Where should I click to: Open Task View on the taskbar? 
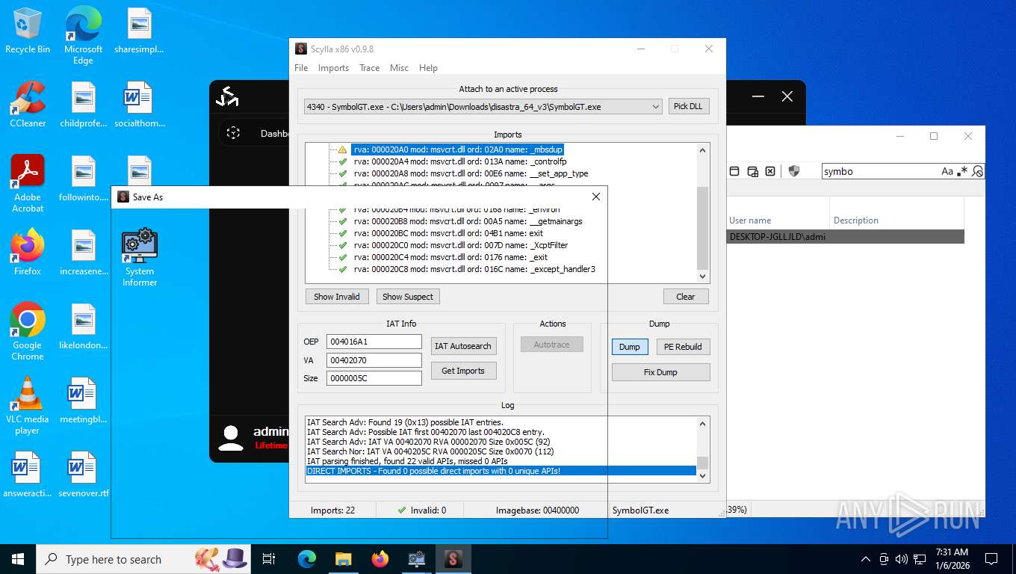270,559
